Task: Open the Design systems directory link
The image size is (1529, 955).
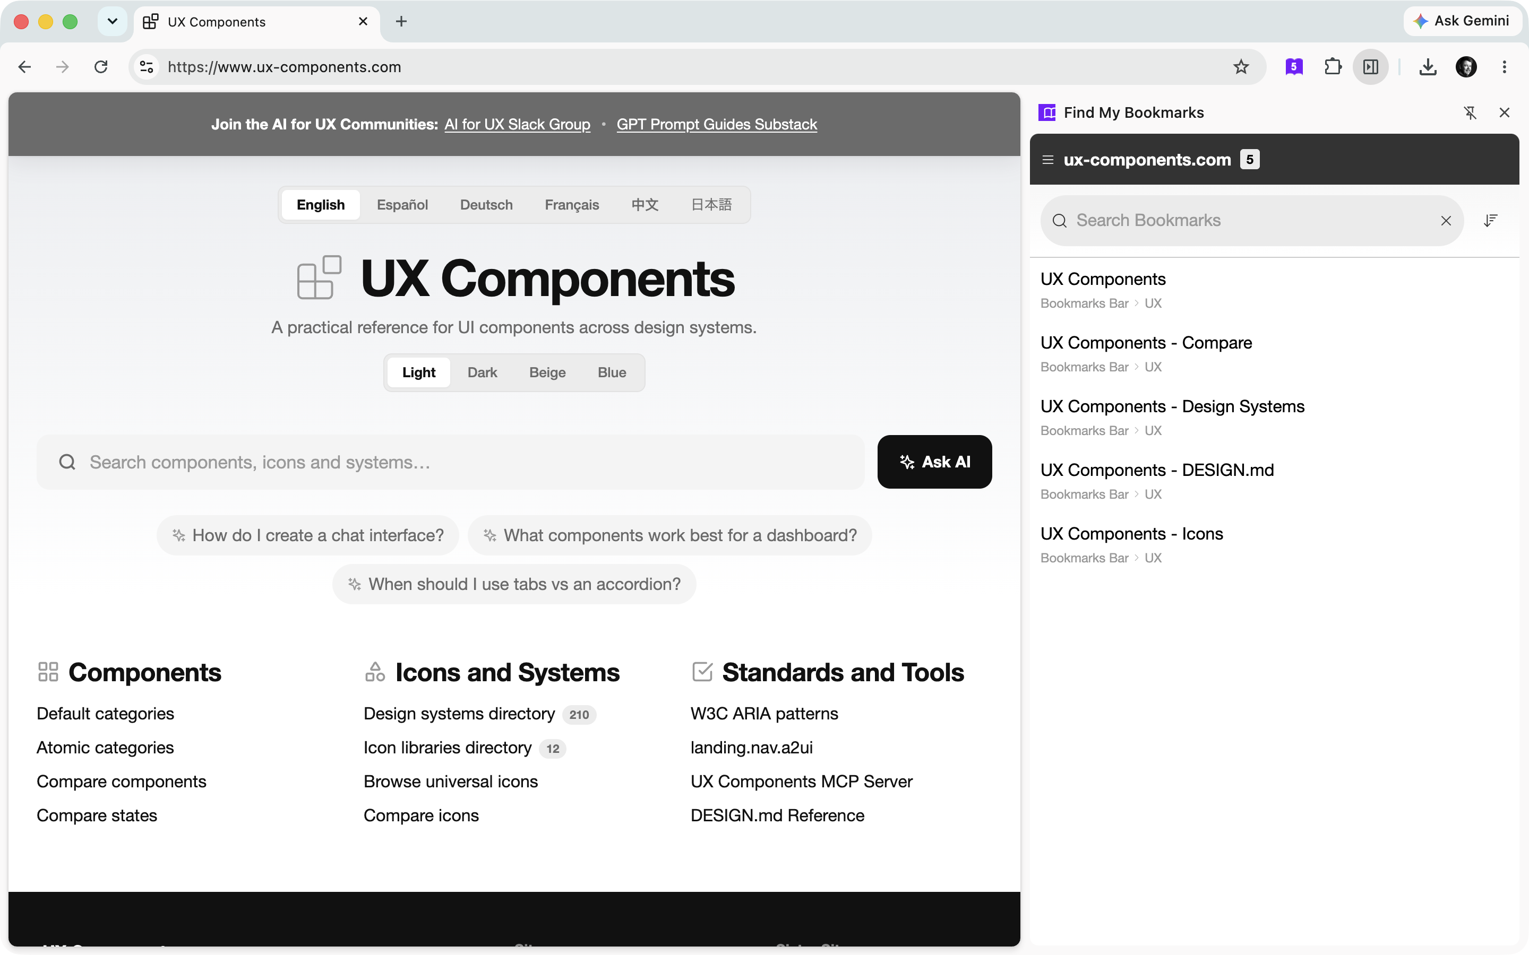Action: pyautogui.click(x=459, y=714)
